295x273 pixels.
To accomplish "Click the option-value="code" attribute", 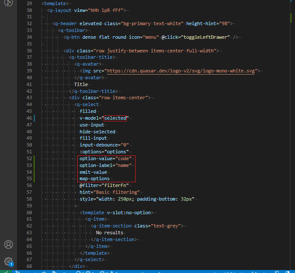I will point(105,159).
